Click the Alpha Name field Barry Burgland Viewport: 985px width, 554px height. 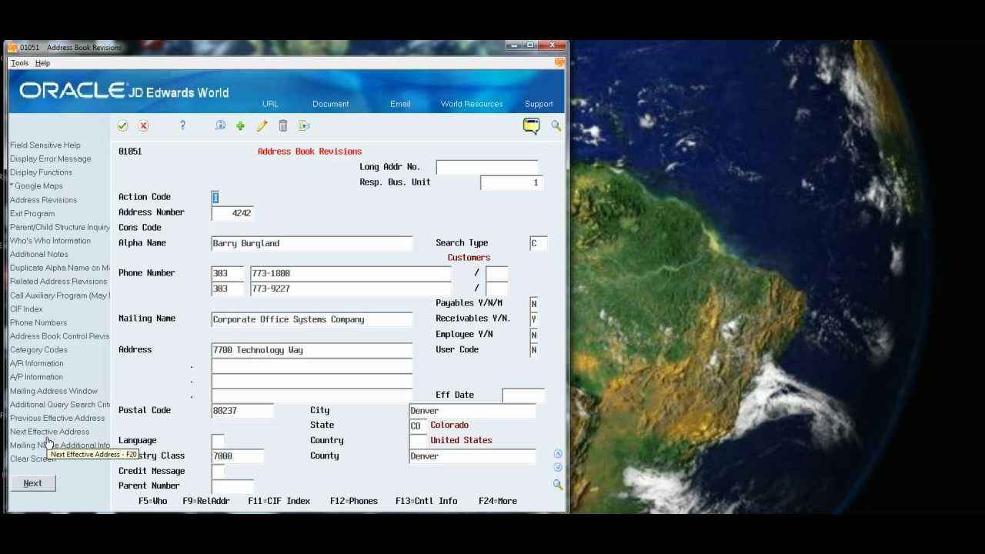[x=312, y=243]
